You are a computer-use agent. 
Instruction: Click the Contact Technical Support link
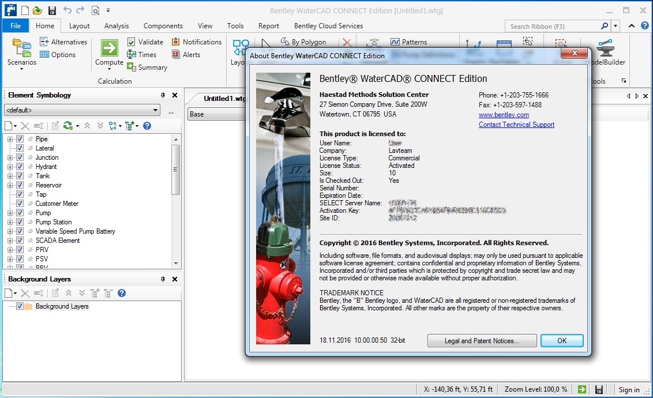coord(516,125)
